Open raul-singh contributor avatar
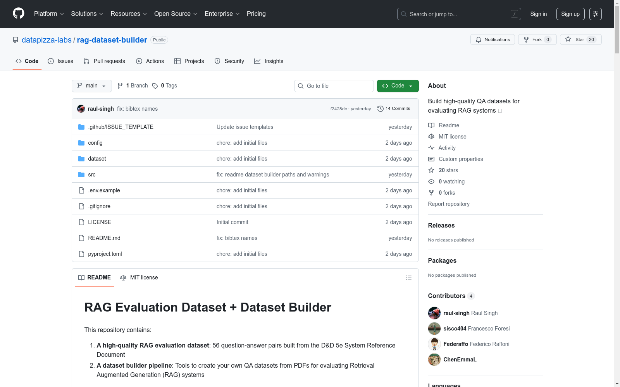620x387 pixels. [434, 313]
